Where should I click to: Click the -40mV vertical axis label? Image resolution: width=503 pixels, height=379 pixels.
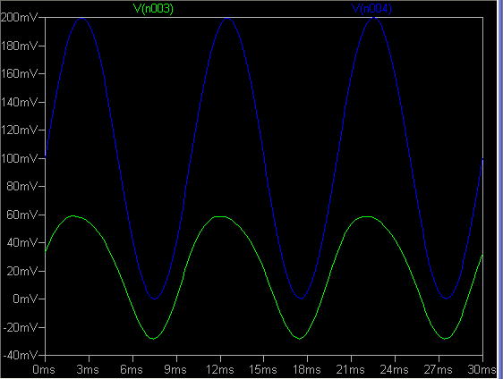point(21,355)
